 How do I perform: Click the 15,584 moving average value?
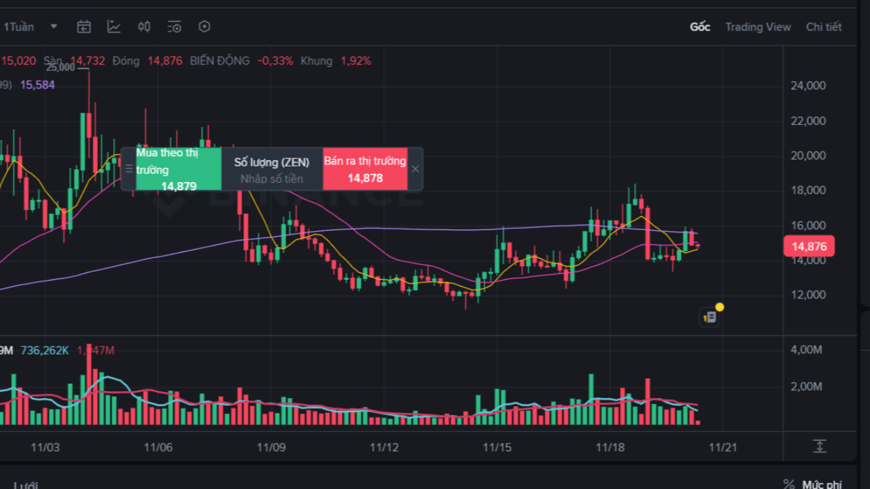(37, 85)
